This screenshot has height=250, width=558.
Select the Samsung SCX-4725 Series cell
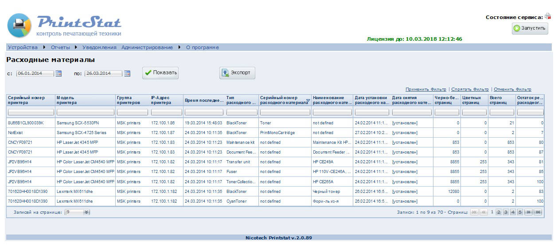pos(82,133)
